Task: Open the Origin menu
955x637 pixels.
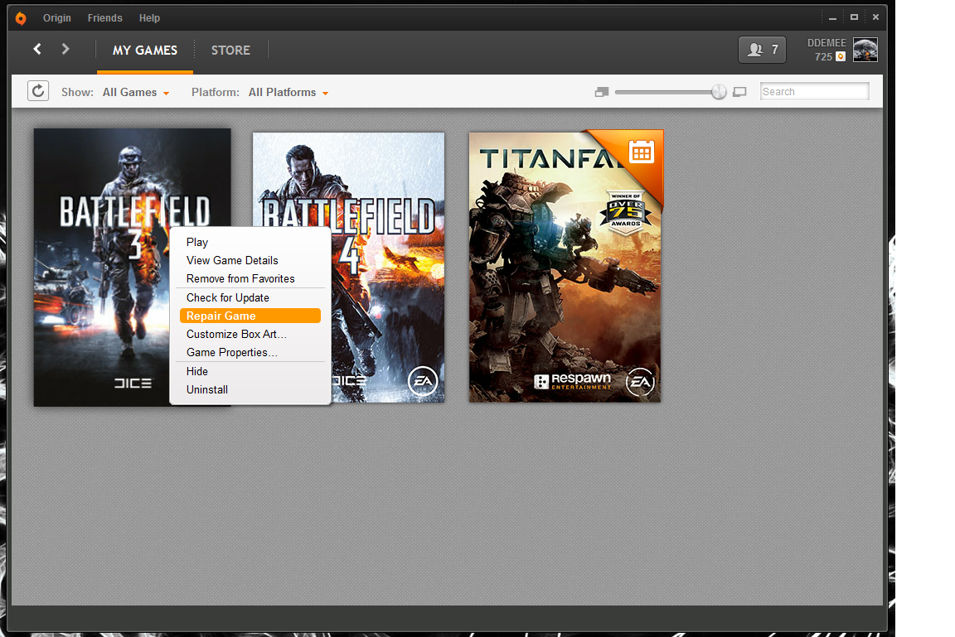Action: (57, 18)
